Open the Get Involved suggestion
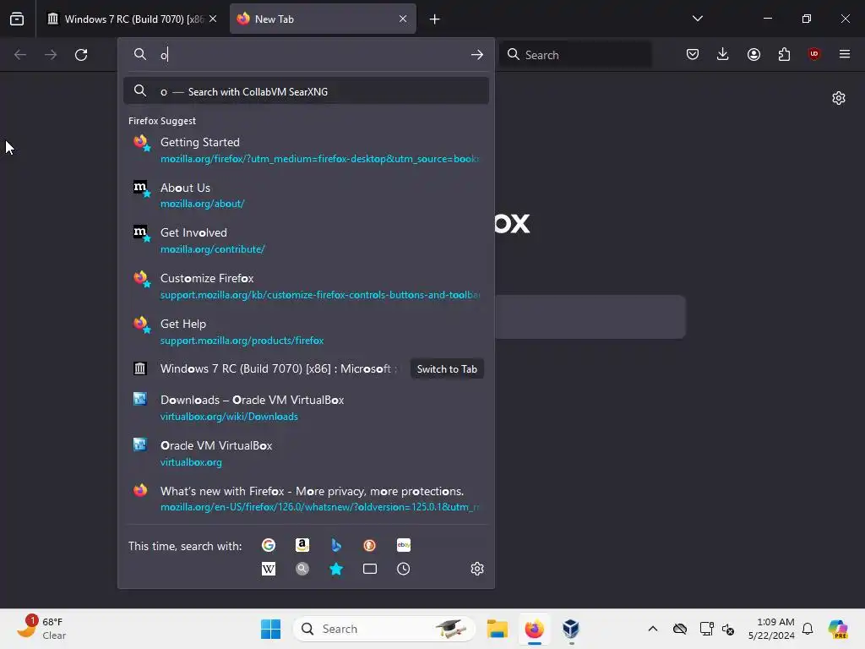 pos(306,241)
